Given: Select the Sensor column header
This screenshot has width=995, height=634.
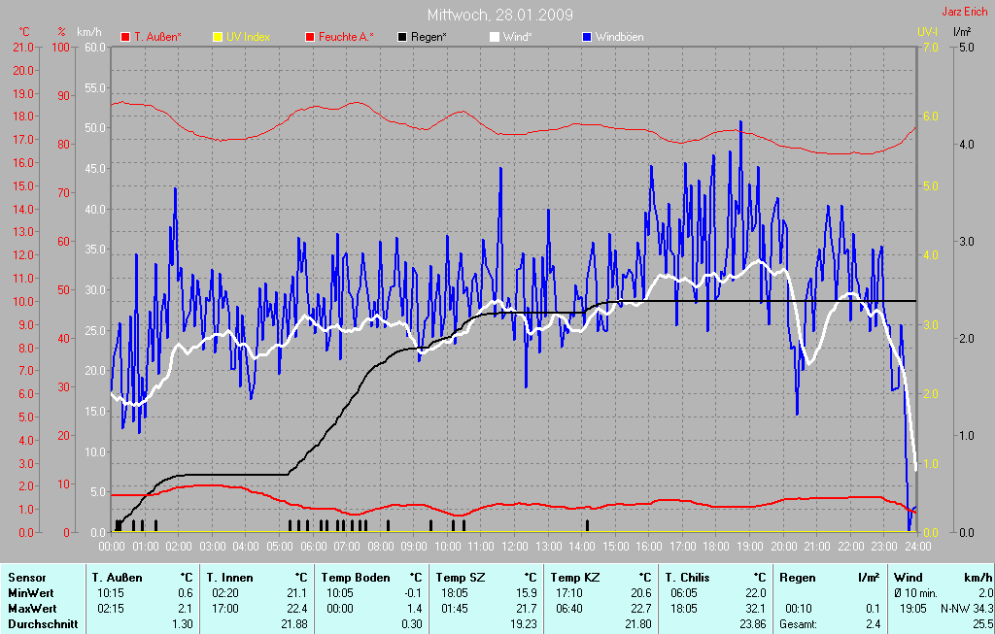Looking at the screenshot, I should pos(26,578).
